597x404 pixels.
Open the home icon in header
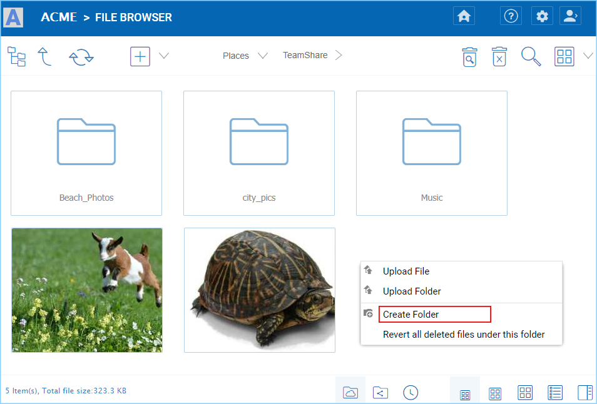(464, 16)
